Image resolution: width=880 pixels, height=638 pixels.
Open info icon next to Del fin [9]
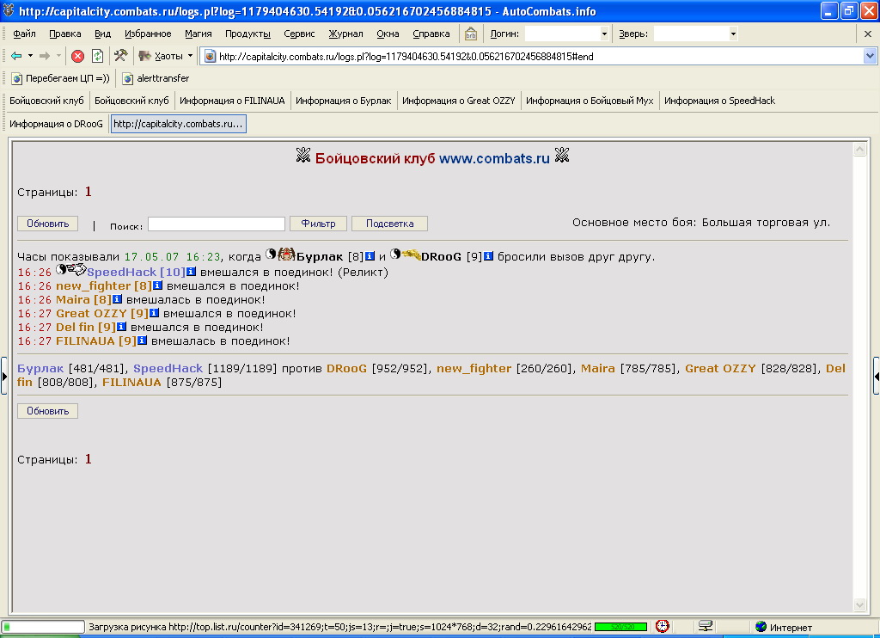click(x=122, y=327)
